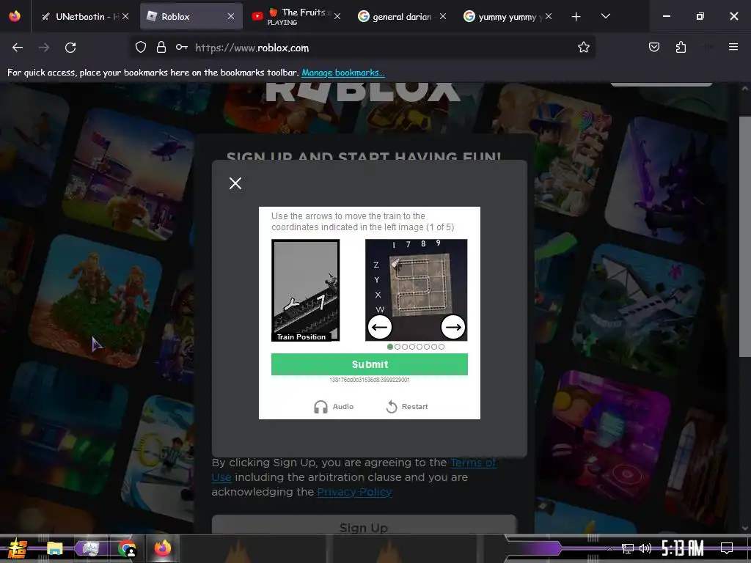Open network settings tray icon

pos(628,548)
